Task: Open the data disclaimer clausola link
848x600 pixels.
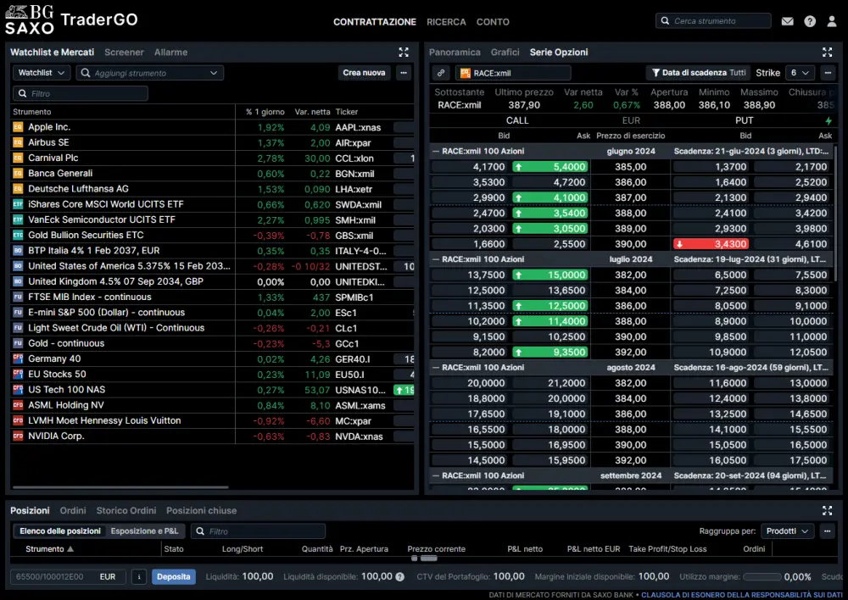Action: (741, 595)
